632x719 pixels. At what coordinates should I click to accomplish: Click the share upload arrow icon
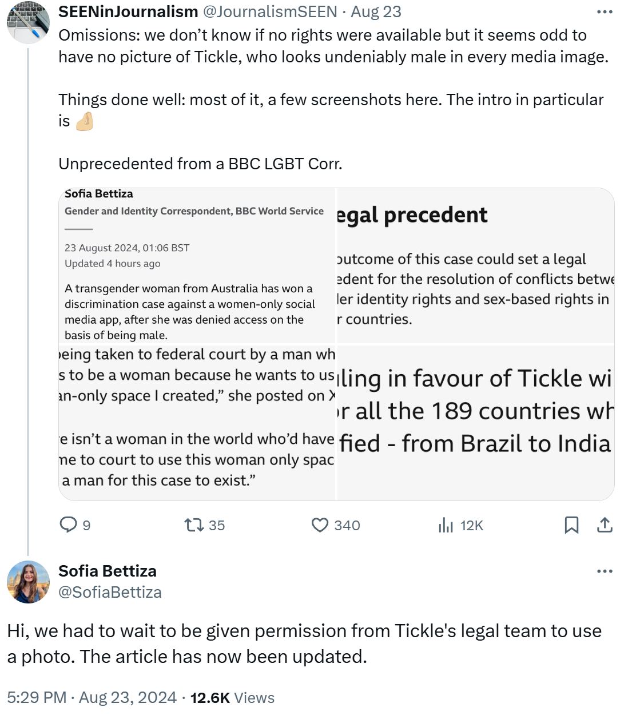point(605,525)
